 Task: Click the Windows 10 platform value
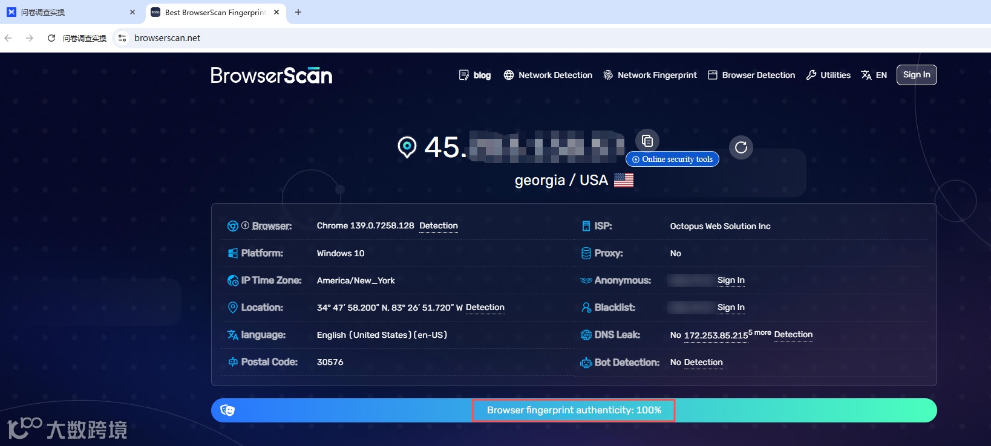[341, 253]
